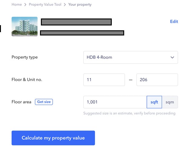This screenshot has height=154, width=189.
Task: Open Property Value Tool breadcrumb
Action: point(45,5)
